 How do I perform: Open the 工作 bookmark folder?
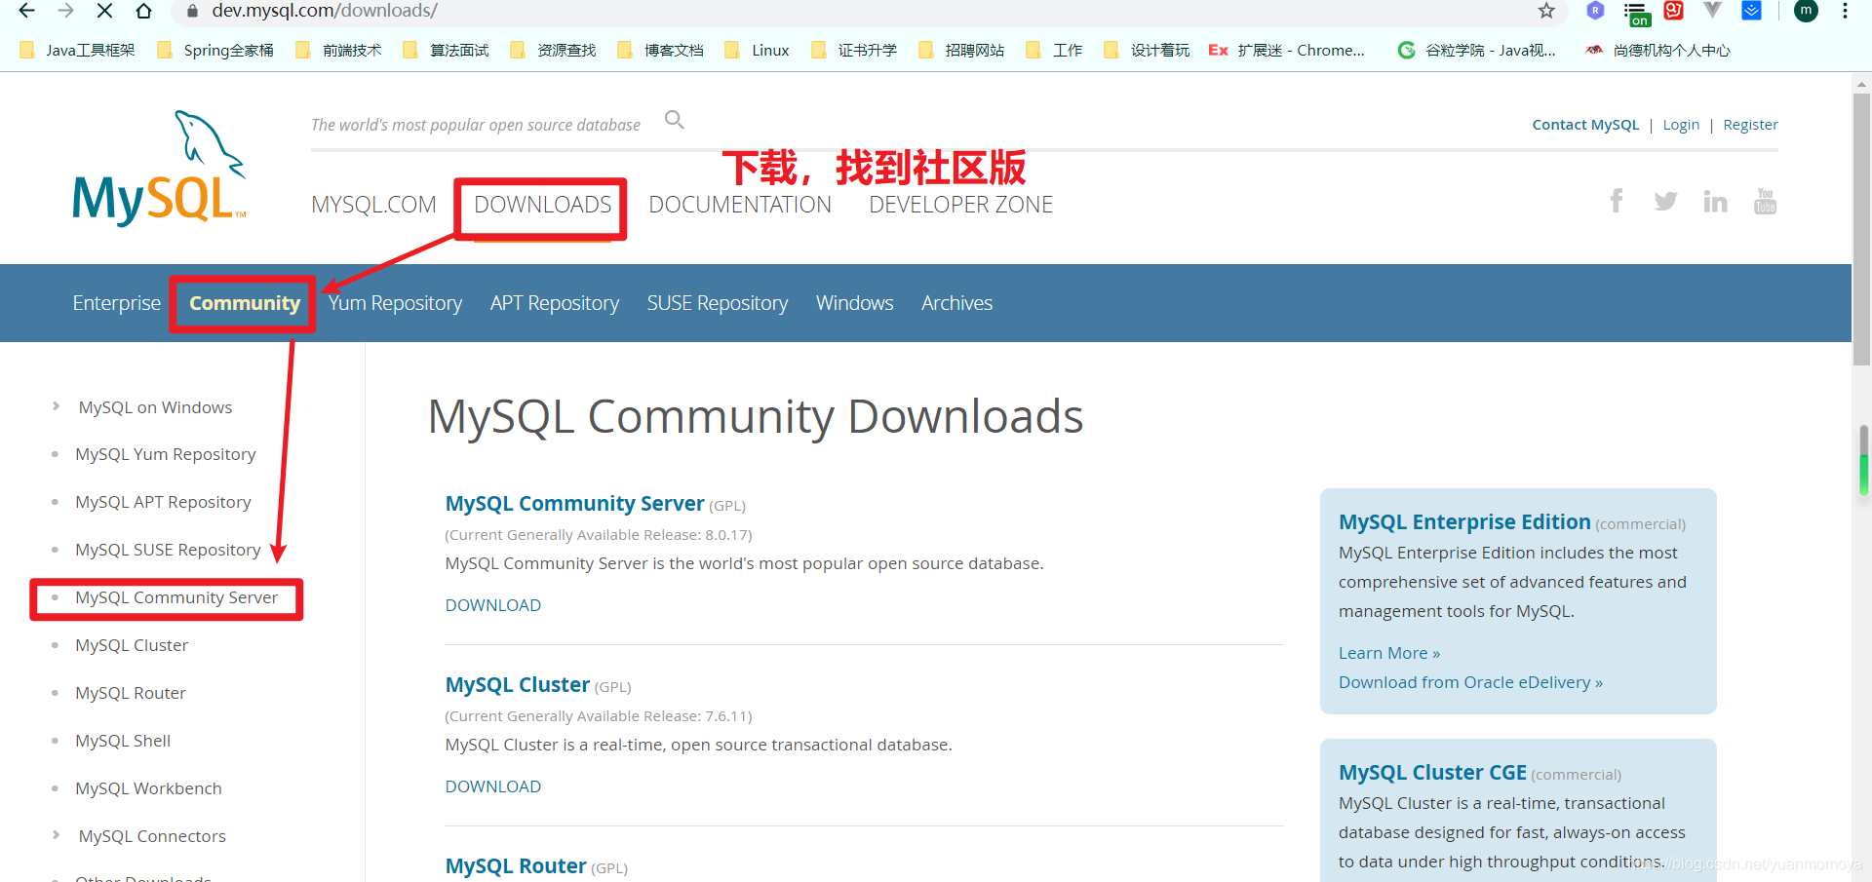pyautogui.click(x=1054, y=51)
